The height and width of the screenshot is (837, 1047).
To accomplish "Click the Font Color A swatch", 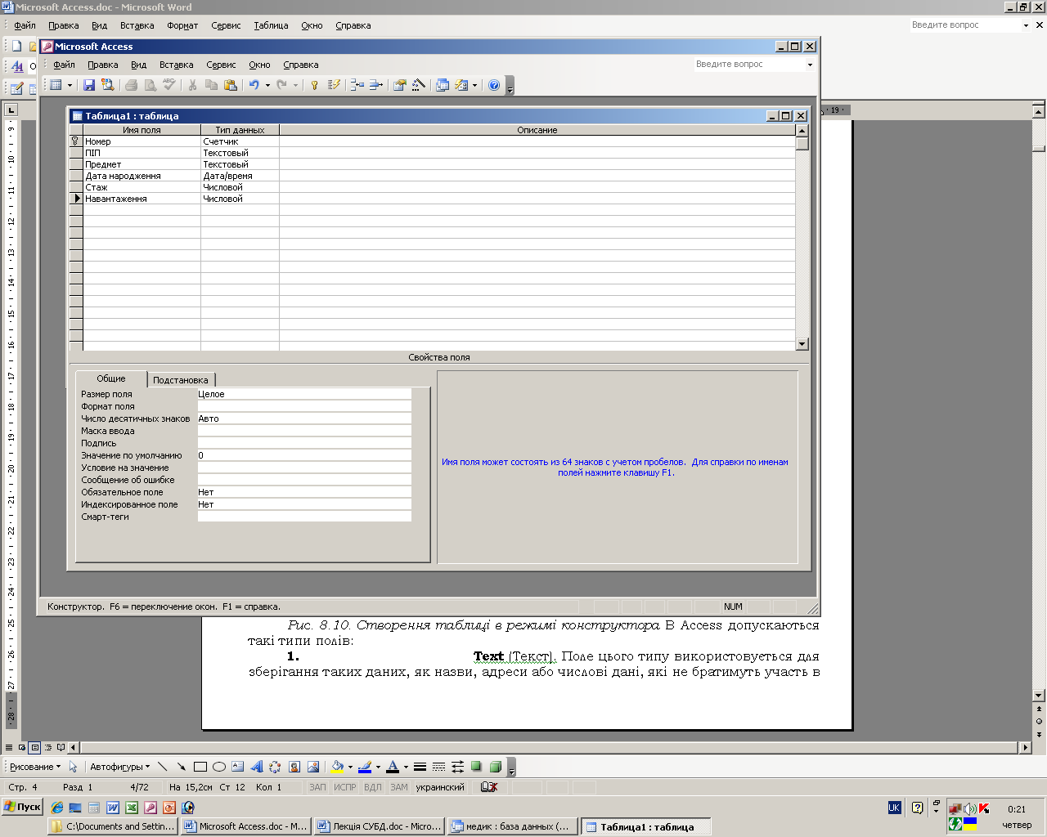I will [x=393, y=767].
